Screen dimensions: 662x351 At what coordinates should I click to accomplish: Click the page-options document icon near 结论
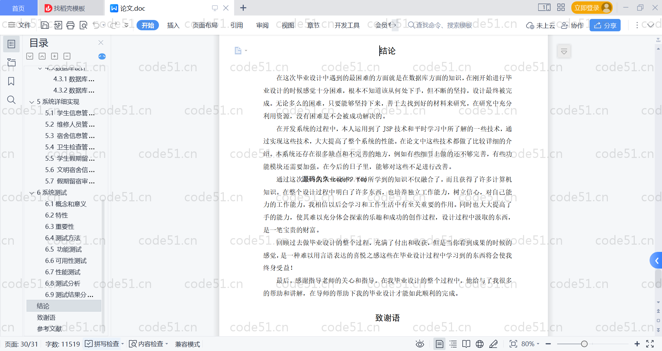[238, 51]
